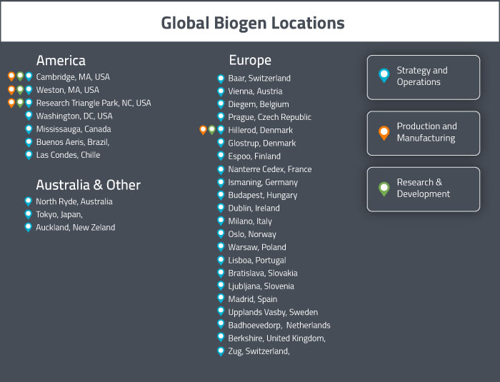
Task: Click the blue pin beside Research Triangle Park
Action: pos(29,103)
